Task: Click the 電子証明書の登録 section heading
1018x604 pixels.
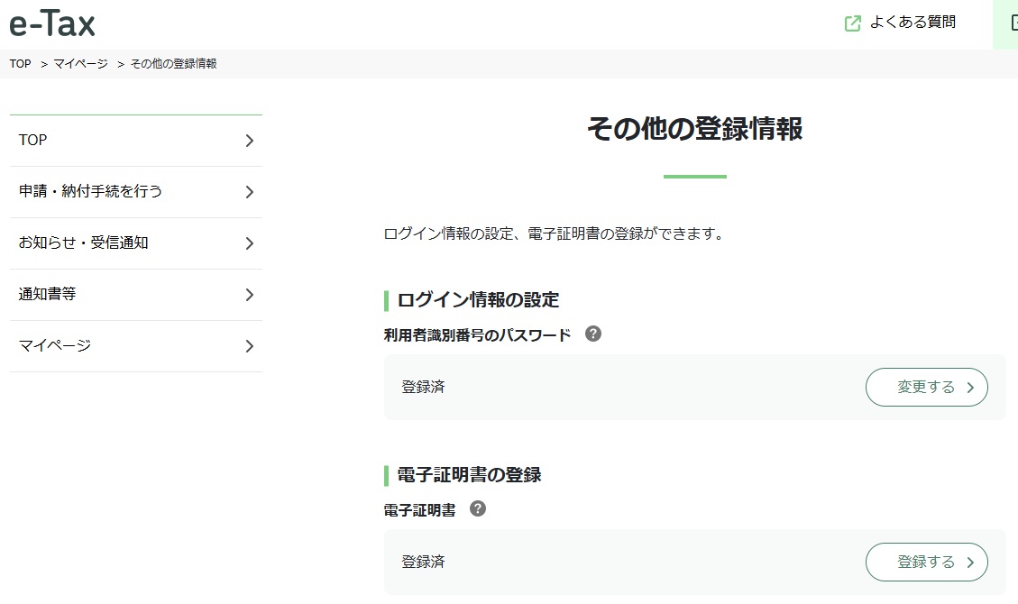Action: coord(469,475)
